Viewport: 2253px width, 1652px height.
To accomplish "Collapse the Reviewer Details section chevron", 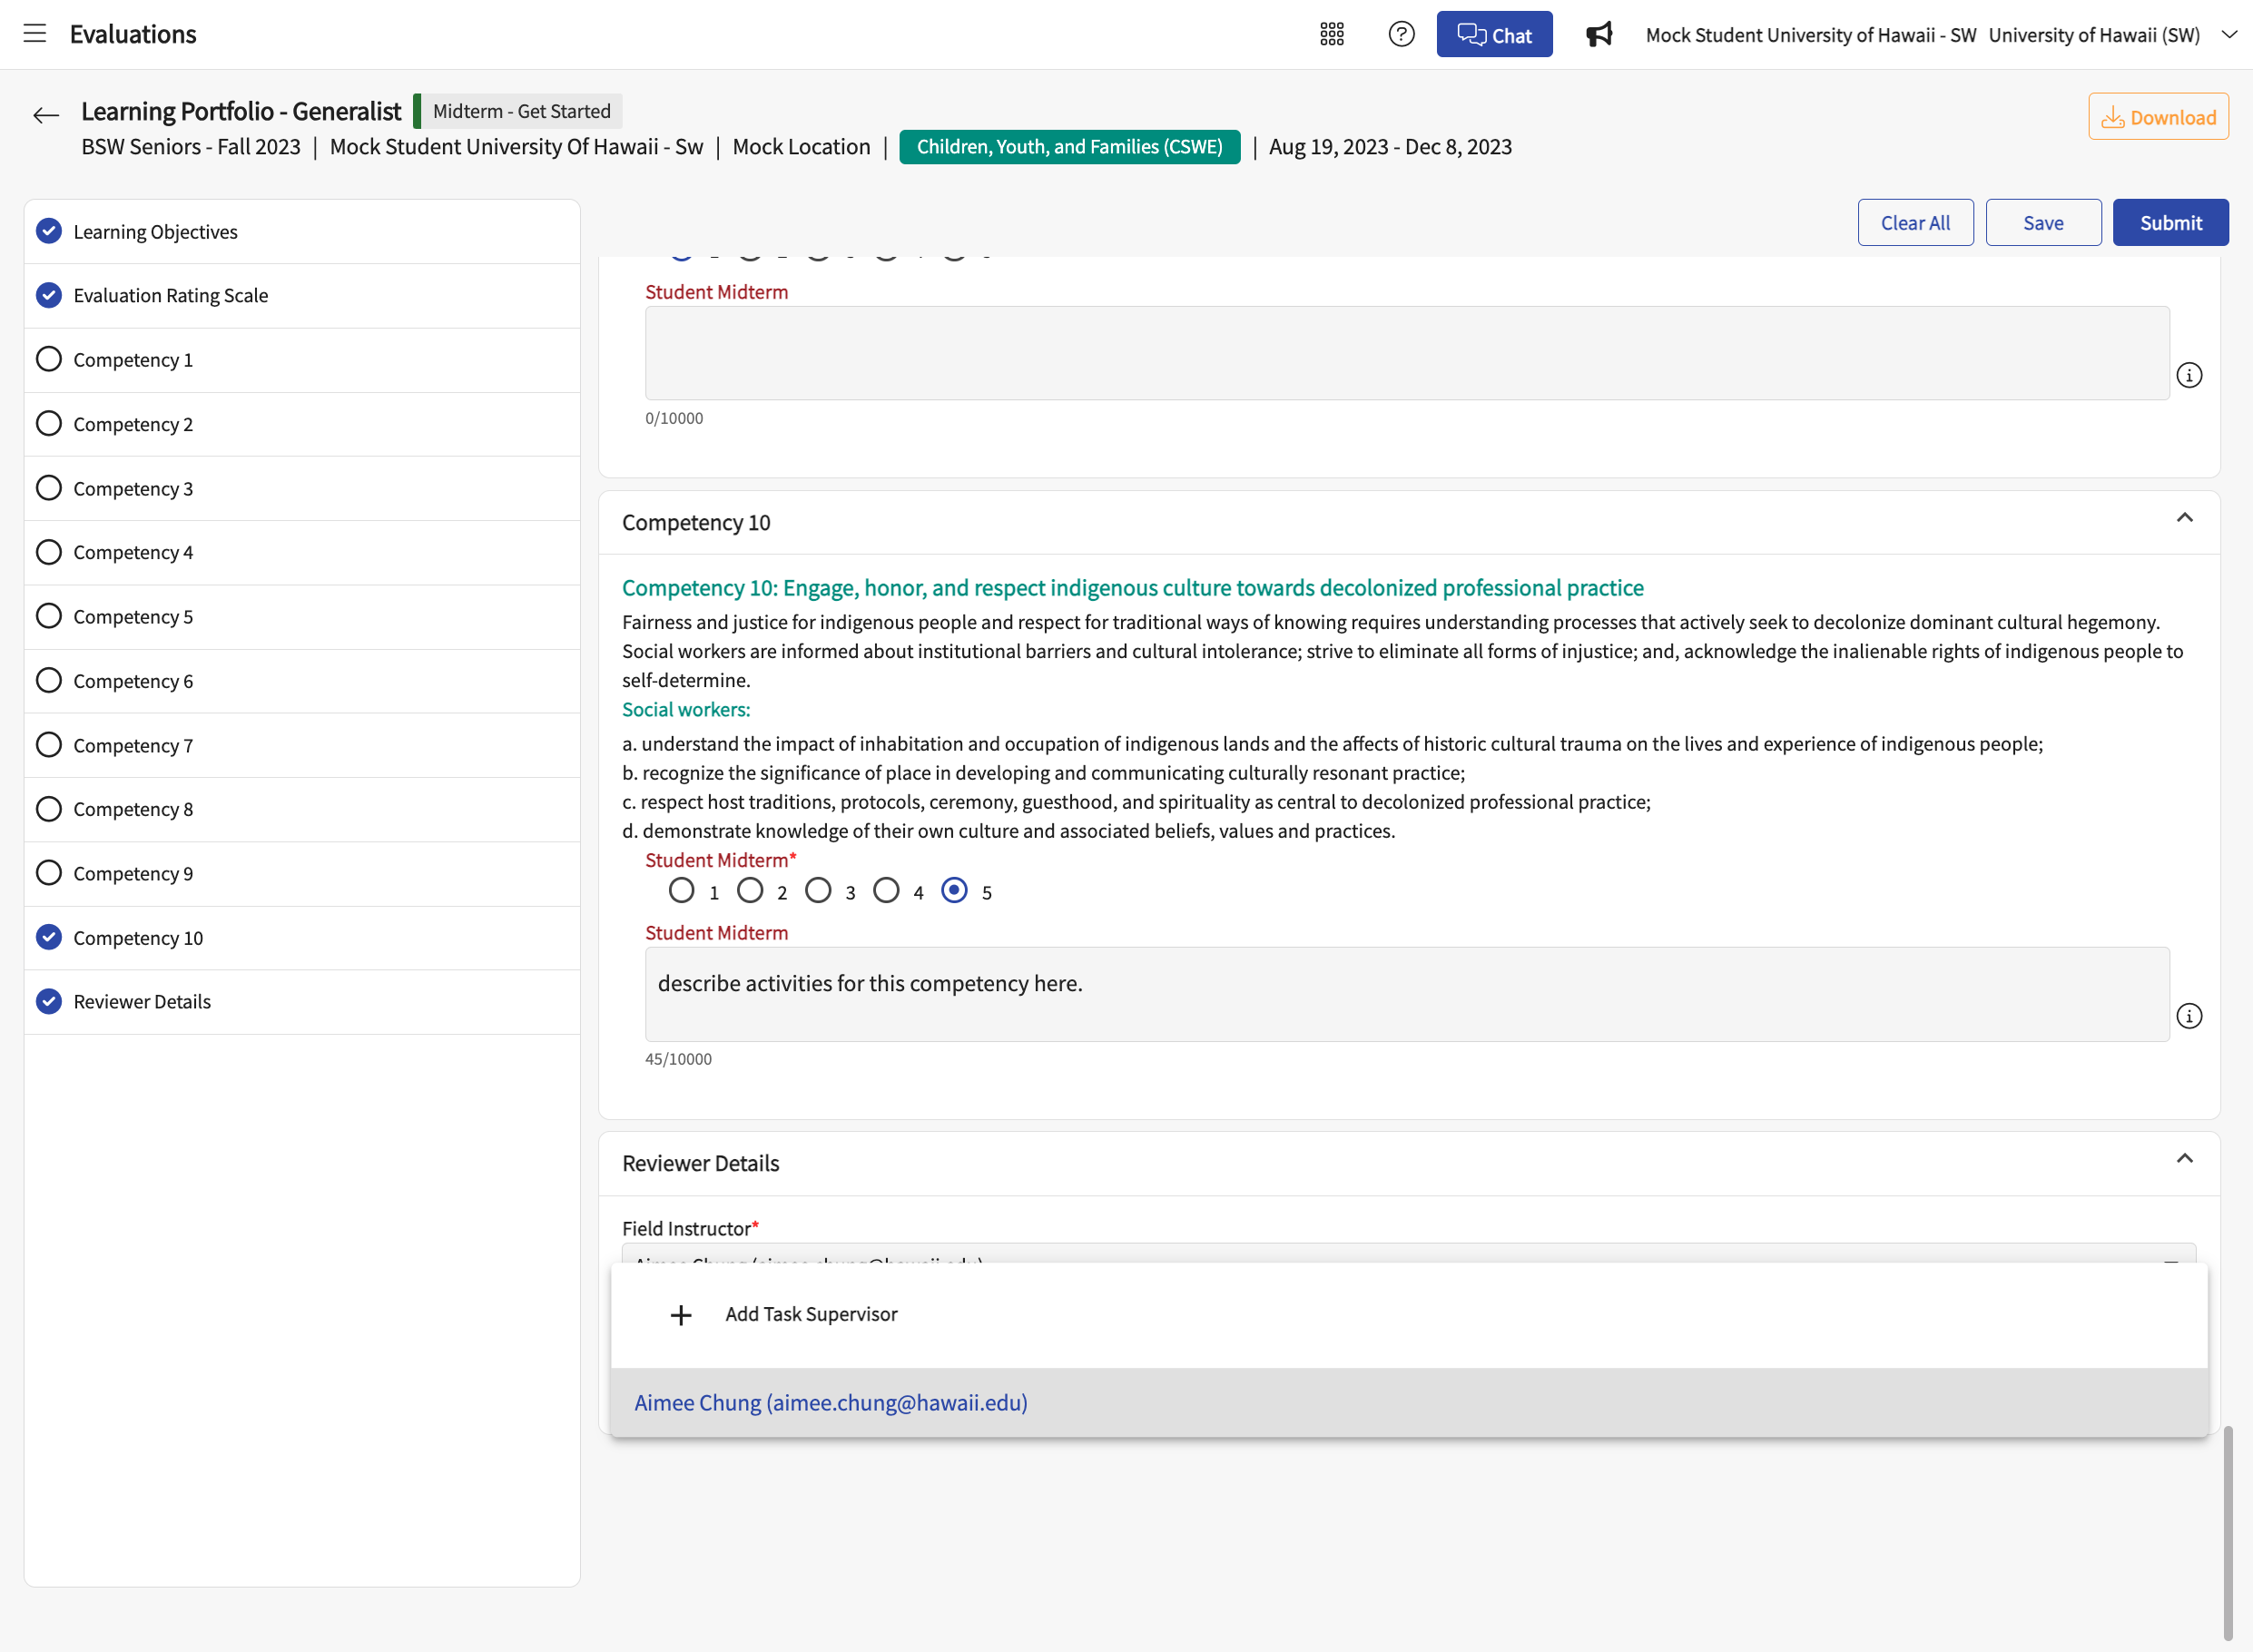I will coord(2184,1159).
